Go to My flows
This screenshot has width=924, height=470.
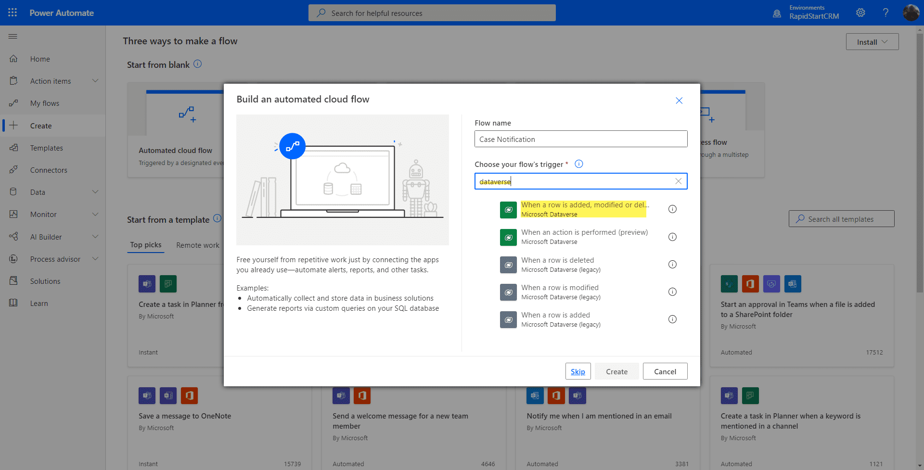point(45,103)
